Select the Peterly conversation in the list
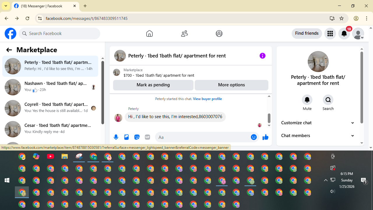Viewport: 373px width, 210px height. tap(50, 66)
